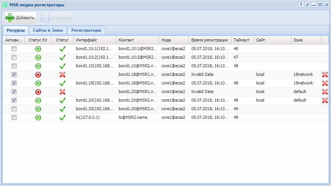
Task: Select the Ресурсы tab
Action: point(15,30)
